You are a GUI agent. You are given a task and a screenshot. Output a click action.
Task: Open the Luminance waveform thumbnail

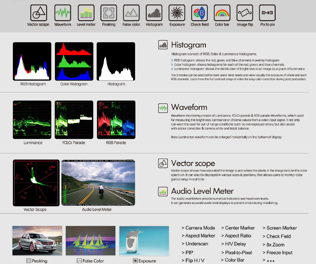point(32,120)
